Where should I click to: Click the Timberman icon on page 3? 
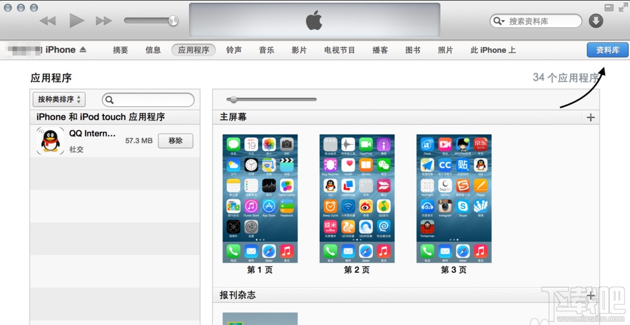(428, 227)
